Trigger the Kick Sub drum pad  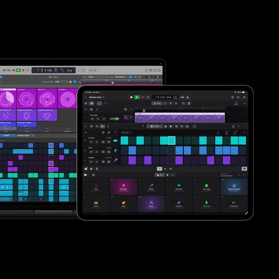(x=124, y=187)
